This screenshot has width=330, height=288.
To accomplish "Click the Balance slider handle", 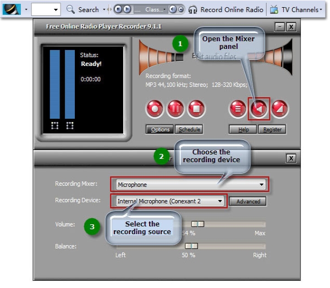I will point(191,246).
